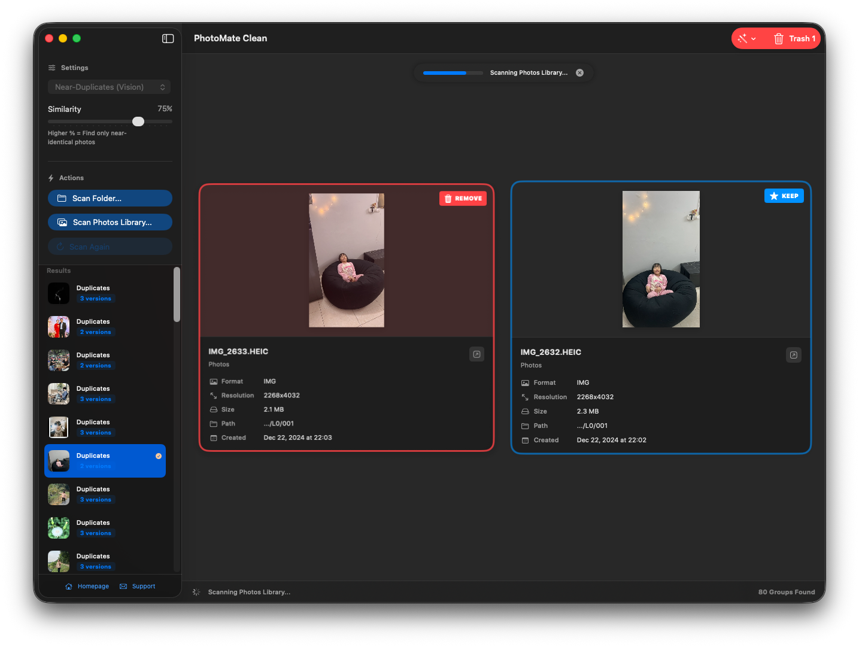Adjust the Similarity percentage slider
Screen dimensions: 859x647
coord(138,121)
